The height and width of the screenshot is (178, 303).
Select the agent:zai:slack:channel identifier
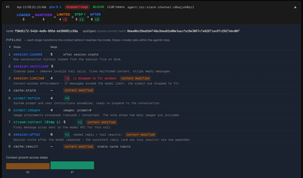pos(161,7)
